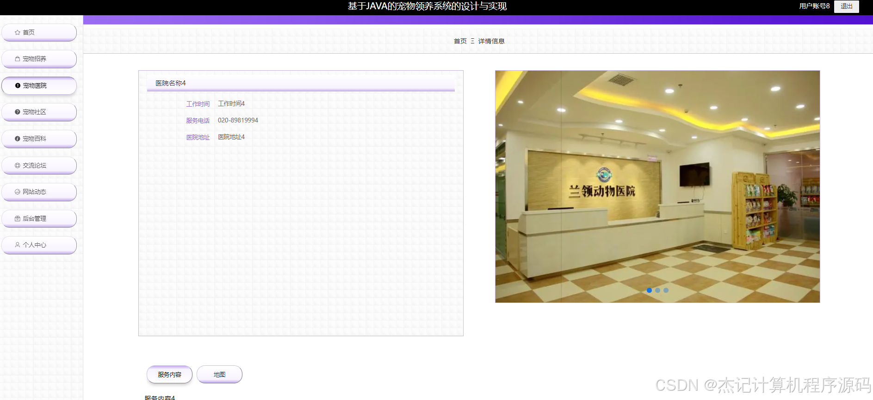Select the third carousel dot indicator
The width and height of the screenshot is (873, 400).
click(666, 290)
